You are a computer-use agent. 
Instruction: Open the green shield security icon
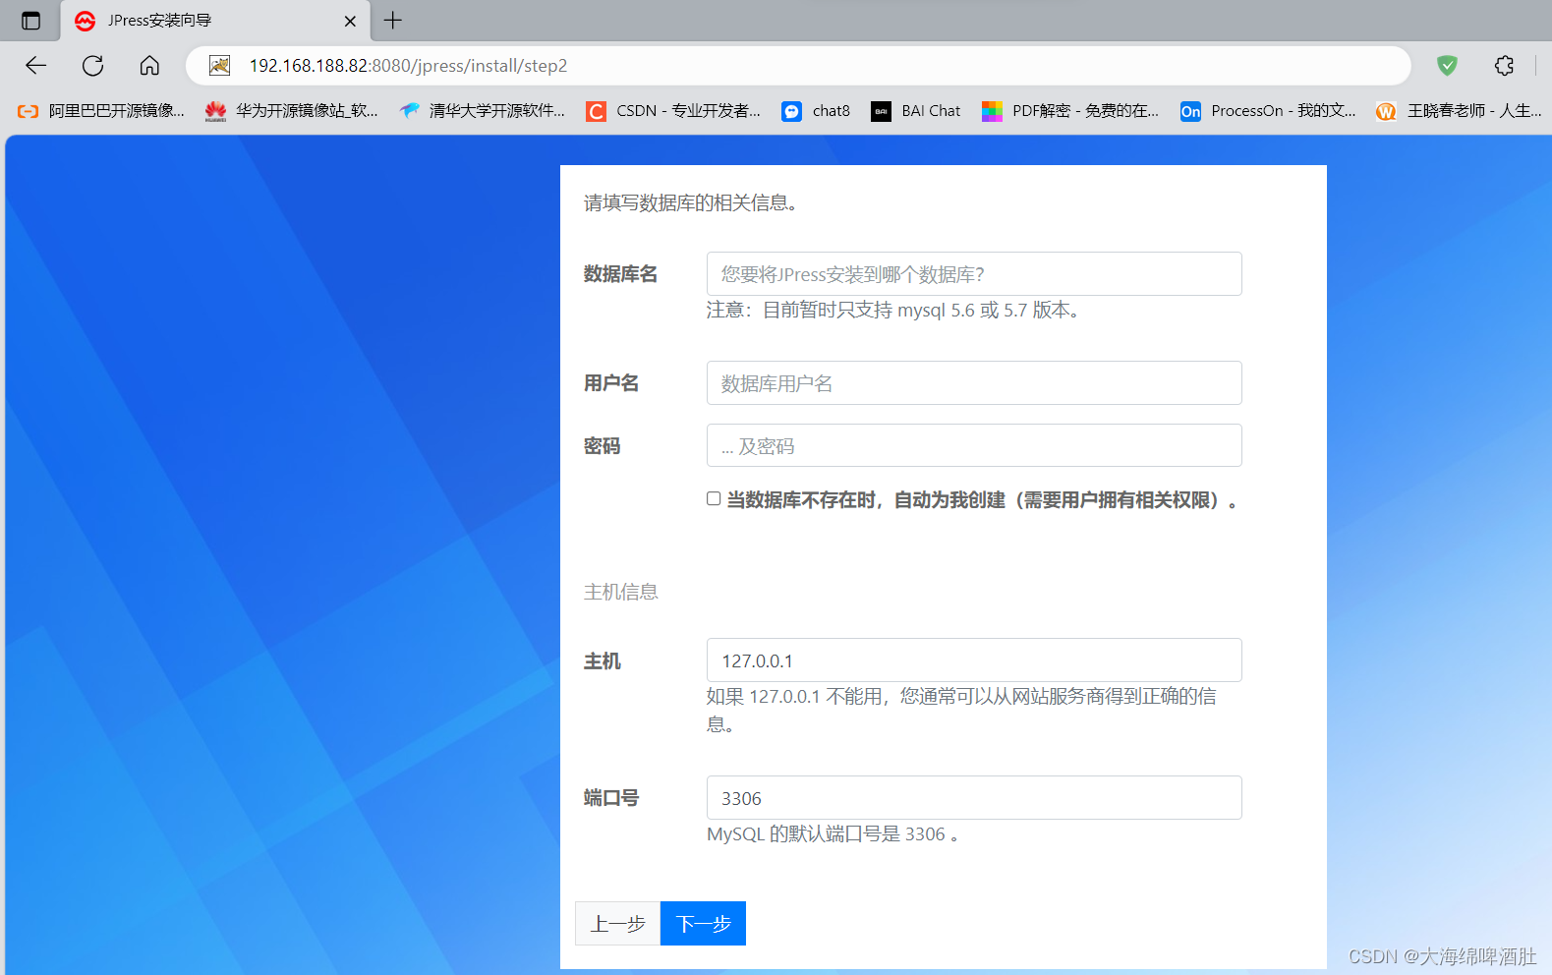coord(1447,66)
